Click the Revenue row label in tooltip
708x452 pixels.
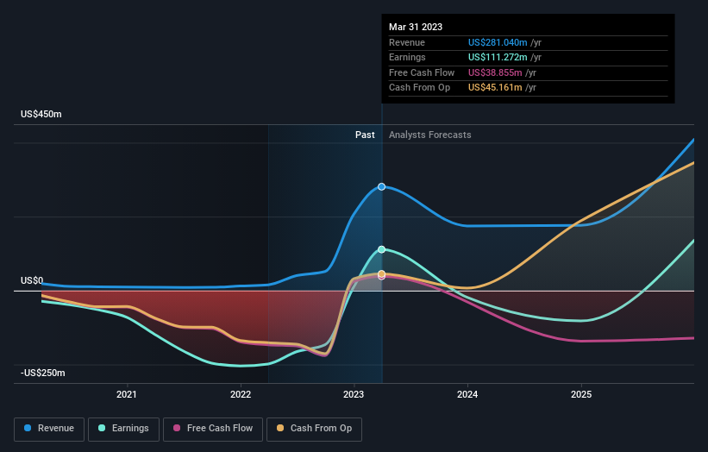[407, 42]
